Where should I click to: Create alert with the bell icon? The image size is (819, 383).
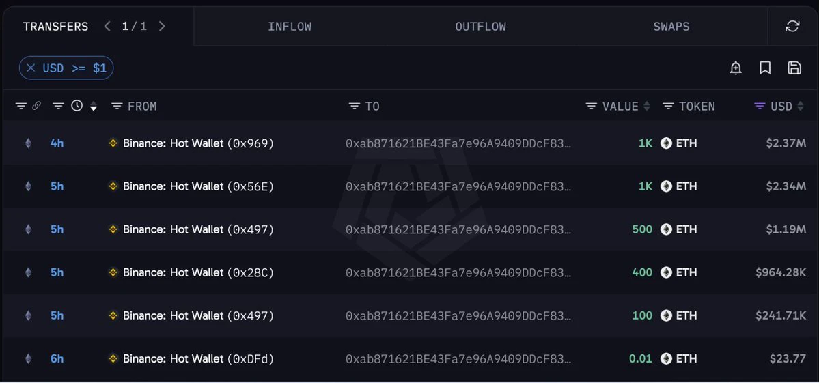pos(736,68)
